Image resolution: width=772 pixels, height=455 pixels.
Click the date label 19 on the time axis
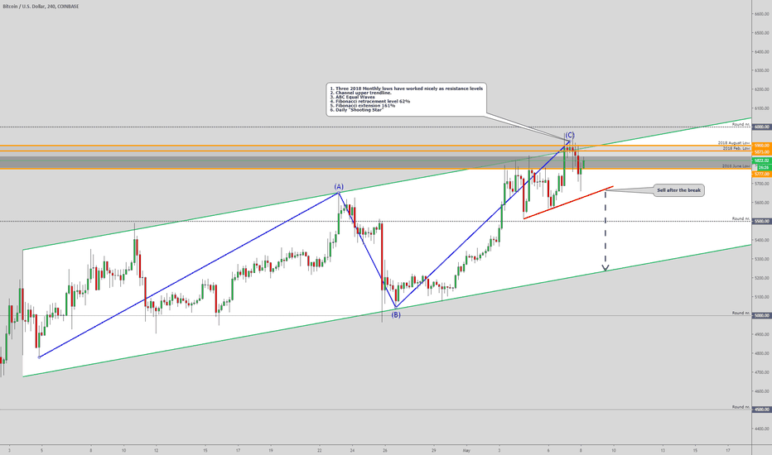pyautogui.click(x=271, y=449)
